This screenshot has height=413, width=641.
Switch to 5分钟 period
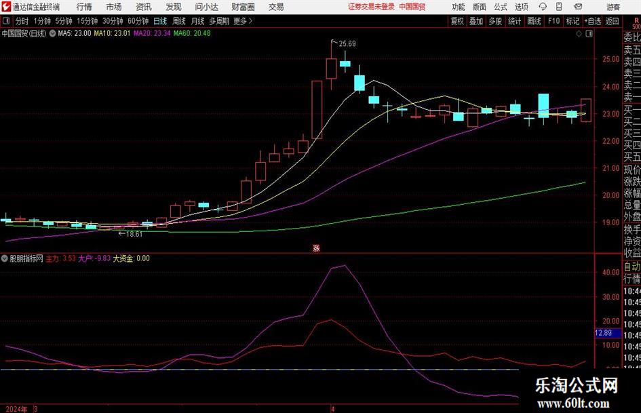coord(63,21)
